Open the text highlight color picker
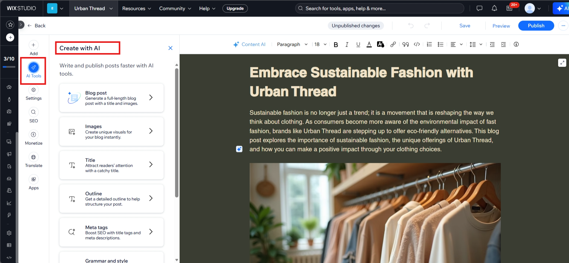 380,45
